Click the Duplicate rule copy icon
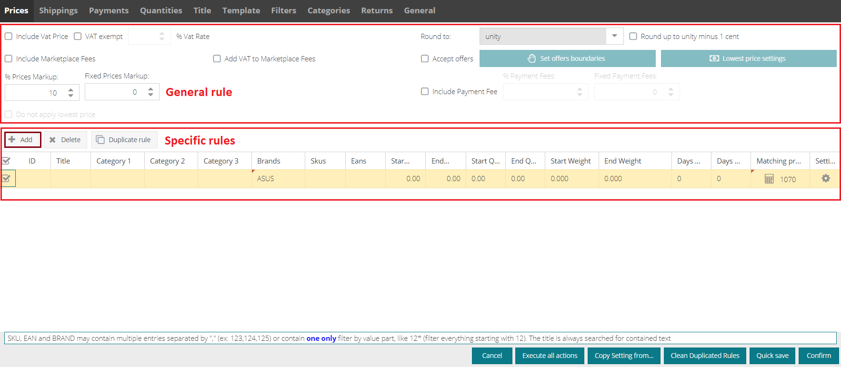Image resolution: width=841 pixels, height=367 pixels. [100, 140]
